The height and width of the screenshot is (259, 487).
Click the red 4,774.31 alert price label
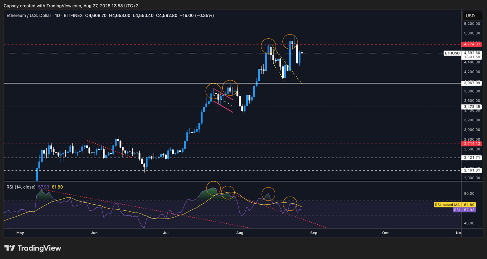click(472, 44)
